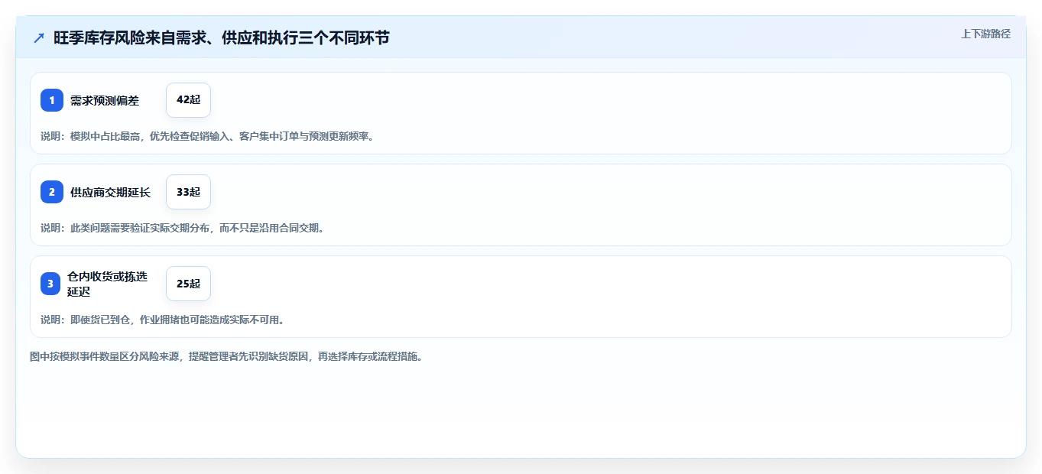Click the 33起 count pill

point(188,192)
